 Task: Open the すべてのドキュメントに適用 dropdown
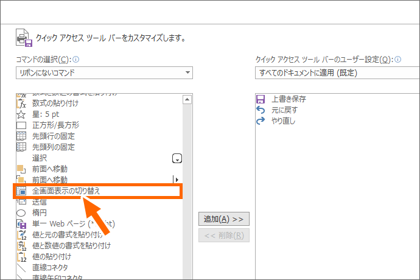pyautogui.click(x=337, y=72)
